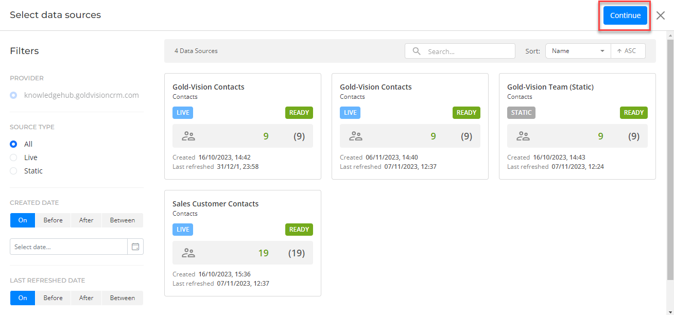Click the Created 16/10/2023, 14:43 text
Screen dimensions: 674x315
click(x=546, y=157)
